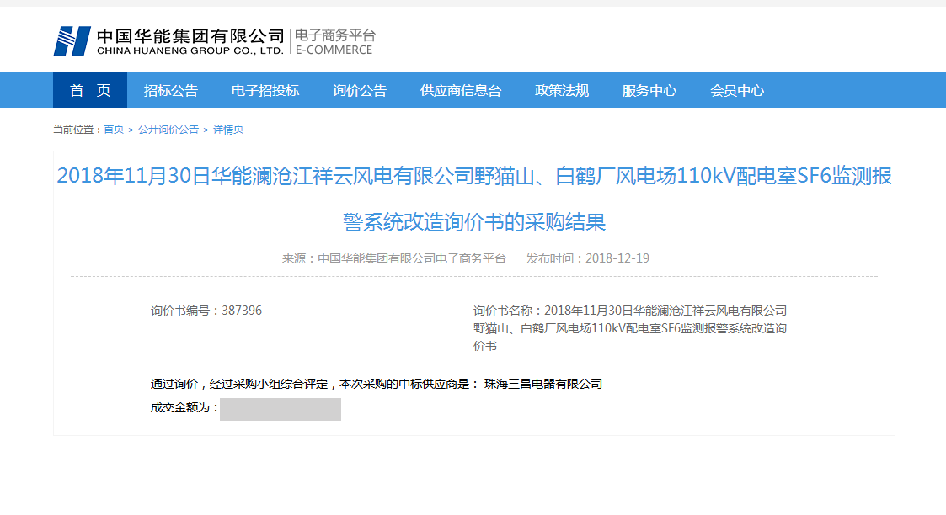Click the 询价书名称 description text
946x515 pixels.
pyautogui.click(x=629, y=328)
